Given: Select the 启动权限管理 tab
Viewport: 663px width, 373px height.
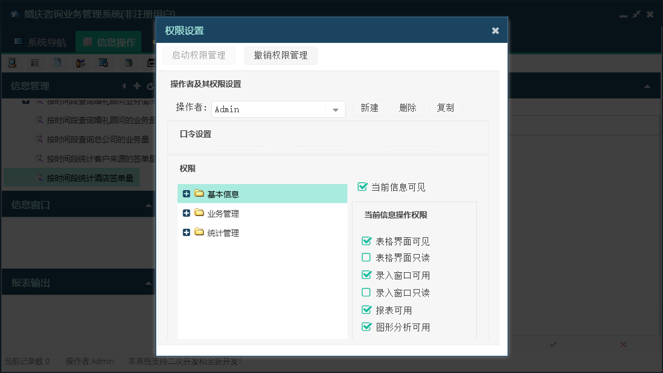Looking at the screenshot, I should [199, 56].
